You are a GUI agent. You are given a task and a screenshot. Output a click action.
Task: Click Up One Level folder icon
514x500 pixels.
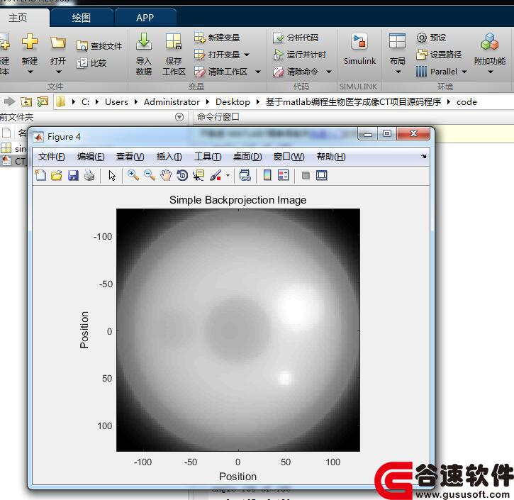pyautogui.click(x=26, y=101)
